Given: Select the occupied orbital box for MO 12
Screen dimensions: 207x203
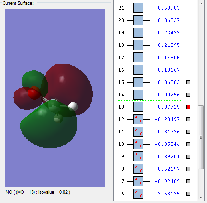Looking at the screenshot, I should pos(138,119).
